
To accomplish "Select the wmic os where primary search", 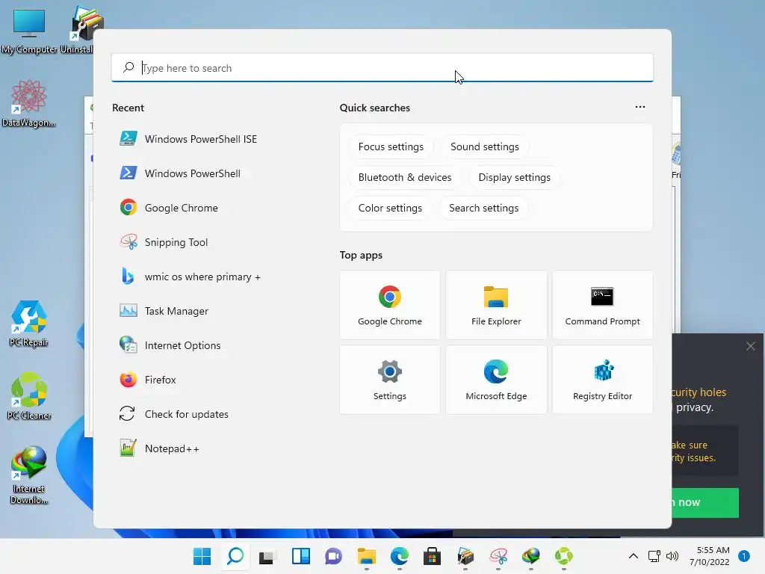I will (x=191, y=277).
